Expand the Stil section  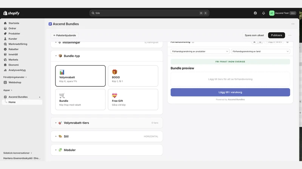[x=107, y=136]
